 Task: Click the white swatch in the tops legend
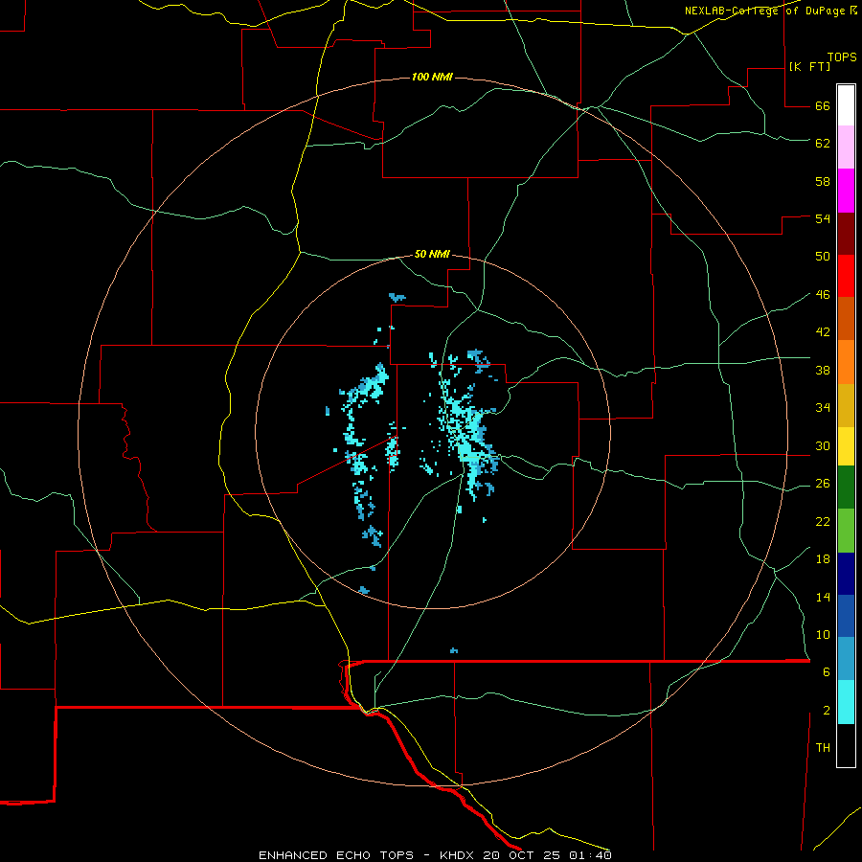pyautogui.click(x=846, y=105)
